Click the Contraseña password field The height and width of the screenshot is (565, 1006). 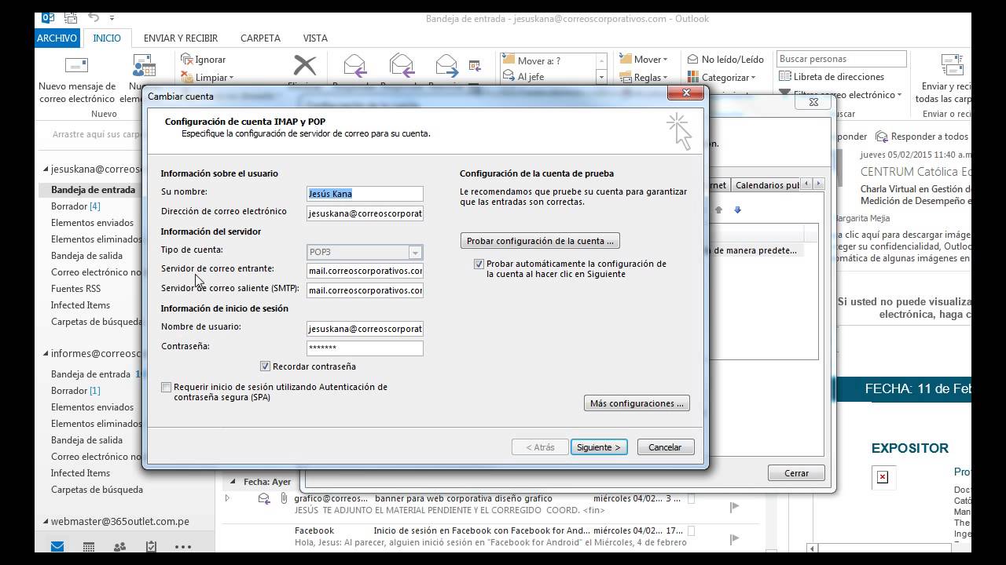click(x=365, y=348)
